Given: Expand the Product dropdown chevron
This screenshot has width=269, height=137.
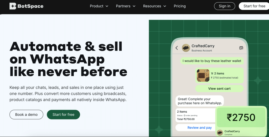Looking at the screenshot, I should tap(107, 6).
